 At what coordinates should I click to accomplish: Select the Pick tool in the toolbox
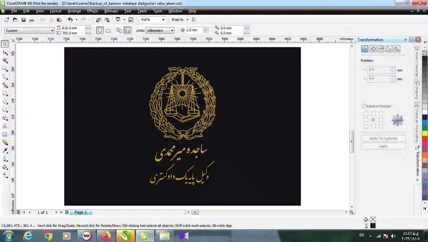tap(5, 44)
